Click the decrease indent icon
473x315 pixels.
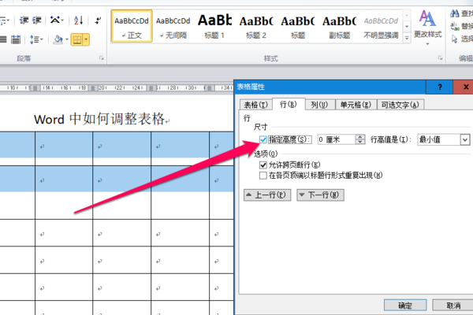point(24,20)
